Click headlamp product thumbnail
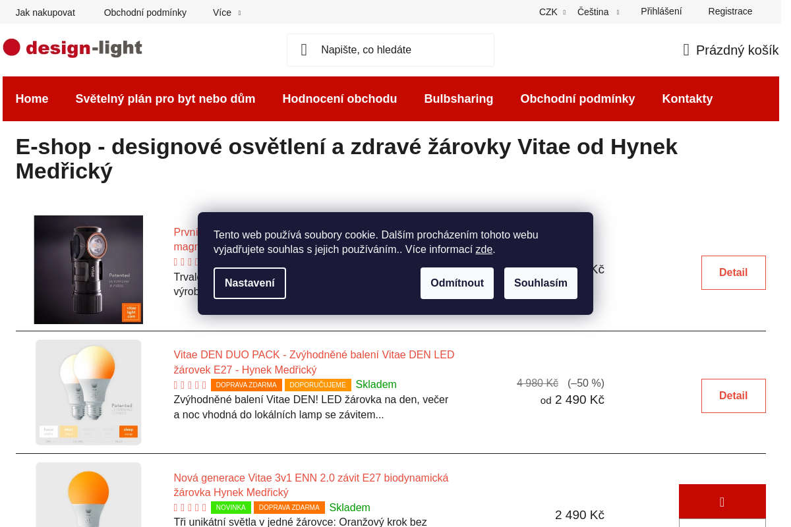This screenshot has width=791, height=527. pyautogui.click(x=88, y=269)
